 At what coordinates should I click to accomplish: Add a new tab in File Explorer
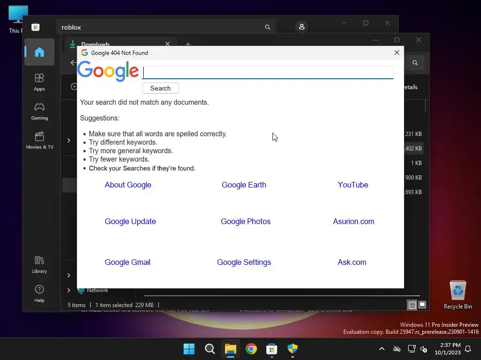[188, 44]
